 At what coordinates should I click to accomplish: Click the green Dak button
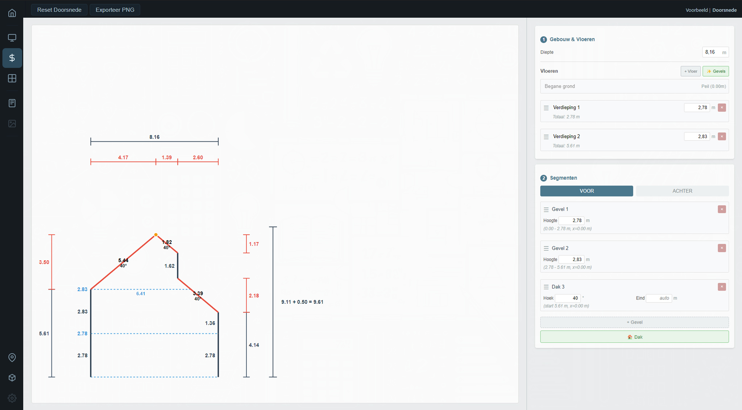pyautogui.click(x=634, y=337)
